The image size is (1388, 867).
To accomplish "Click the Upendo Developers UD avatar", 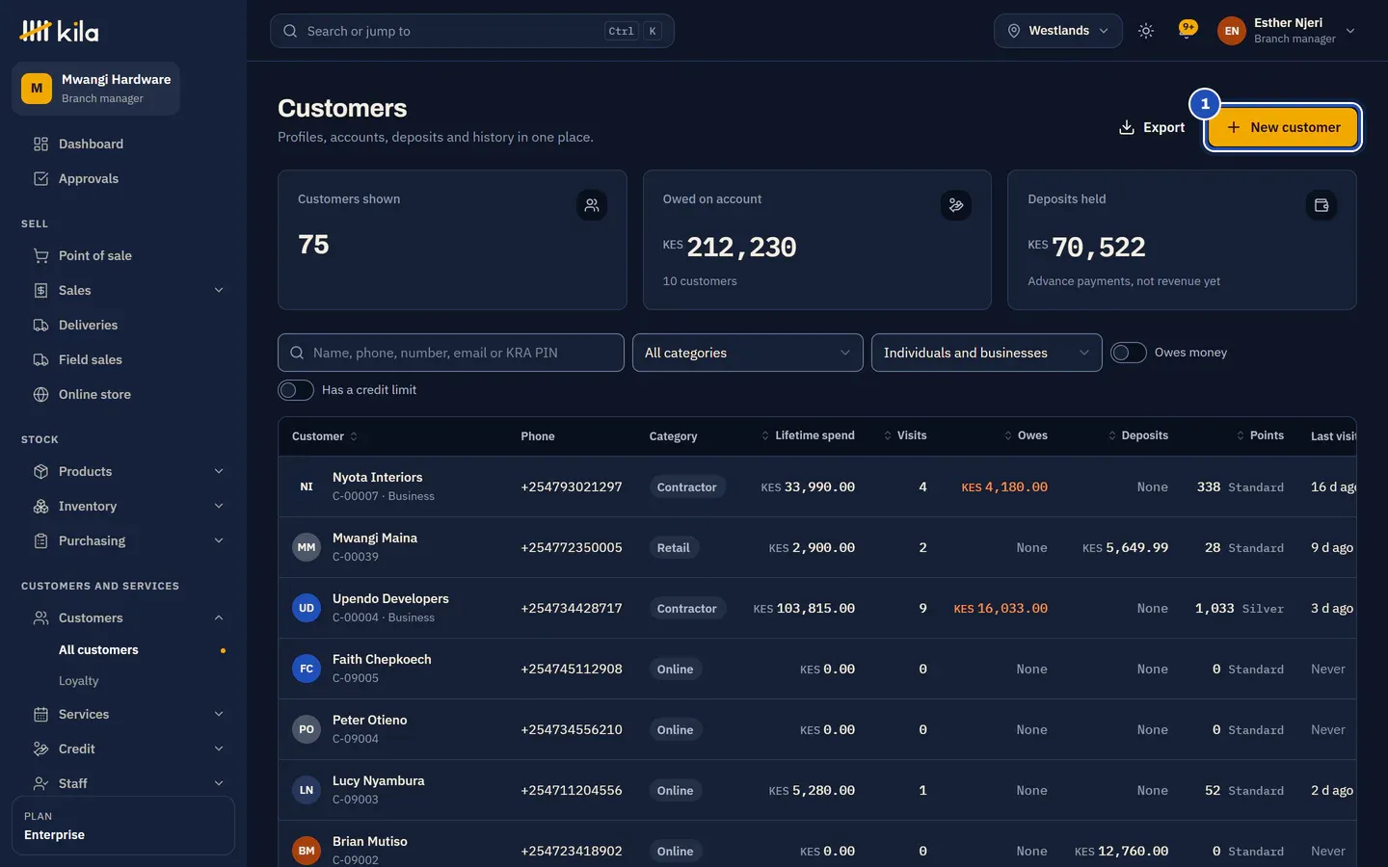I will (x=307, y=608).
